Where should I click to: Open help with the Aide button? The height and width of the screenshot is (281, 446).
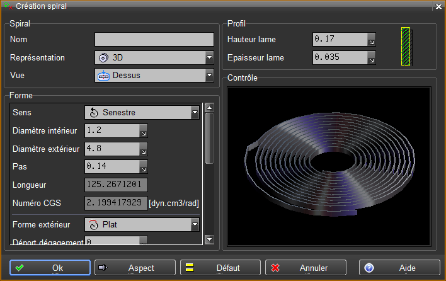click(399, 268)
